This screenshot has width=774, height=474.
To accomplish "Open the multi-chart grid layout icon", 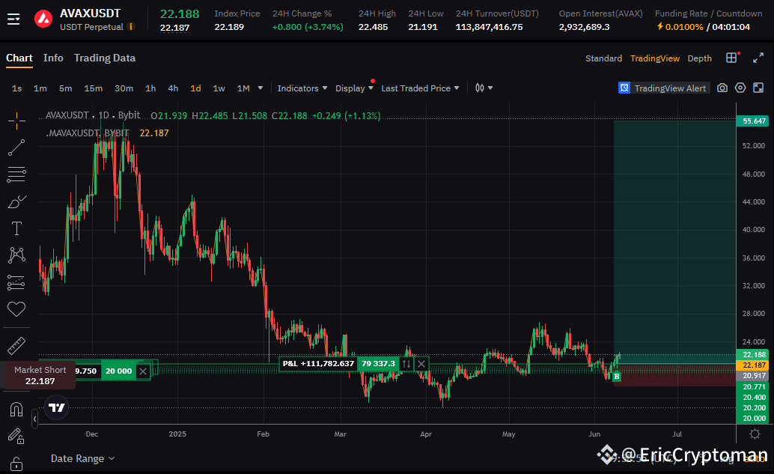I will [x=731, y=58].
